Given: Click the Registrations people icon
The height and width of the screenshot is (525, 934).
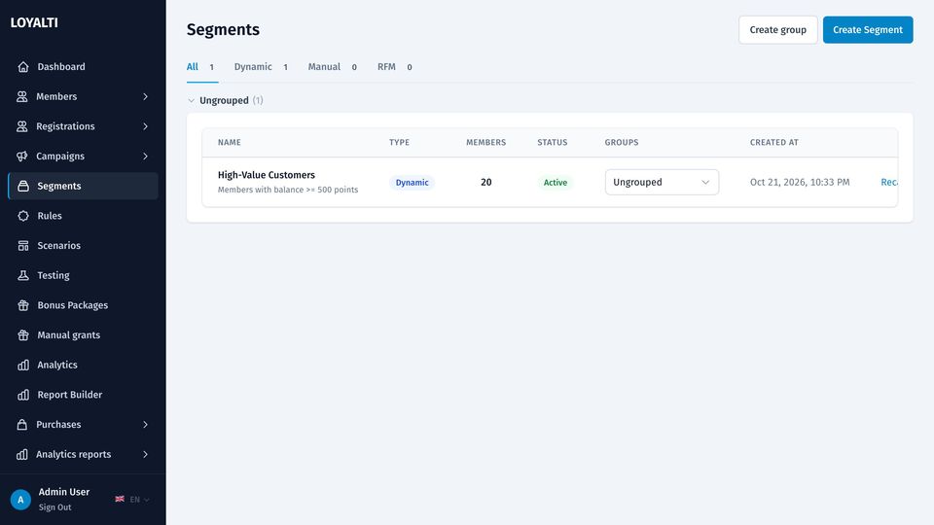Looking at the screenshot, I should click(22, 126).
